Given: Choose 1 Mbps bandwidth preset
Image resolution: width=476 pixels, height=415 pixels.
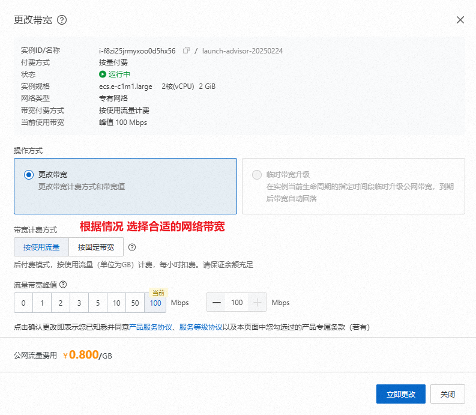Looking at the screenshot, I should [x=42, y=303].
